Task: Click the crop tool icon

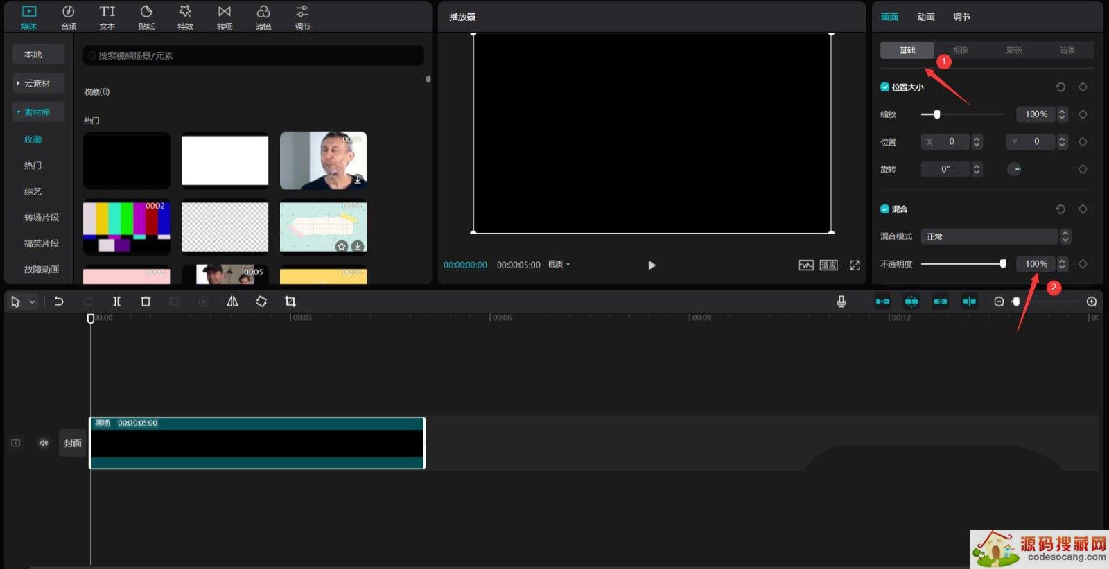Action: coord(290,301)
